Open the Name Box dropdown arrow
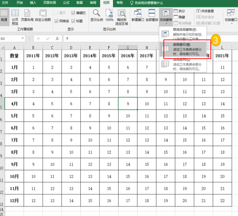Screen dimensions: 238x216 pos(23,38)
